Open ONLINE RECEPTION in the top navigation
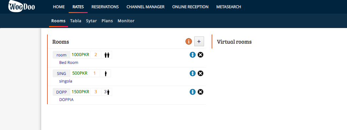347x130 pixels. click(190, 7)
